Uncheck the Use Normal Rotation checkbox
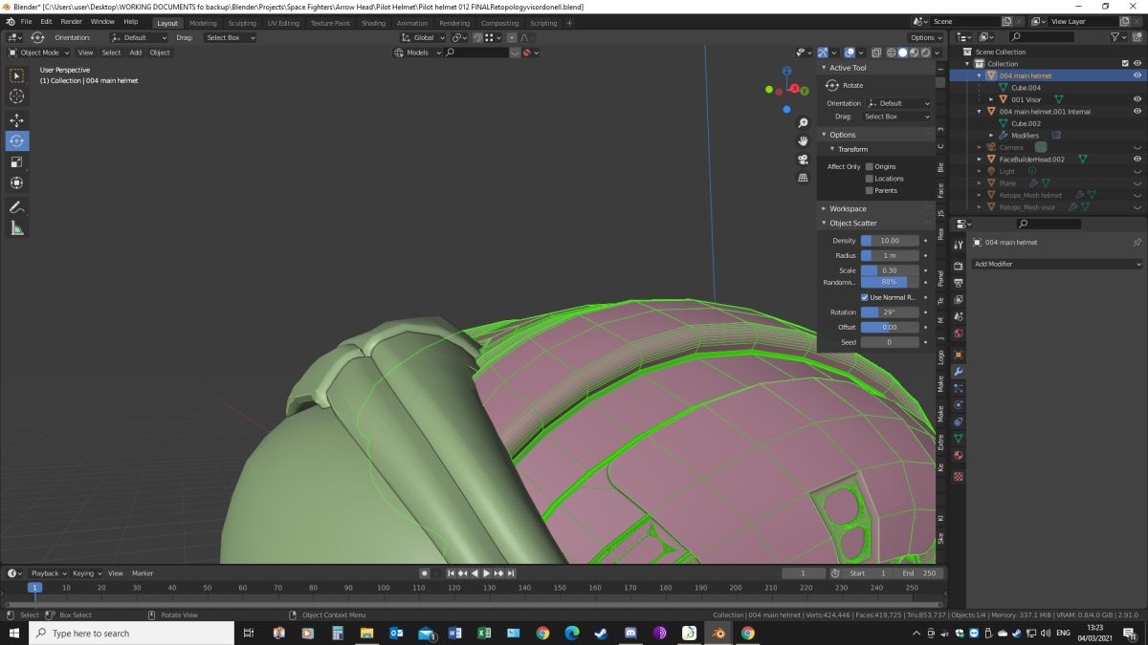Screen dimensions: 1148x645 tap(865, 297)
